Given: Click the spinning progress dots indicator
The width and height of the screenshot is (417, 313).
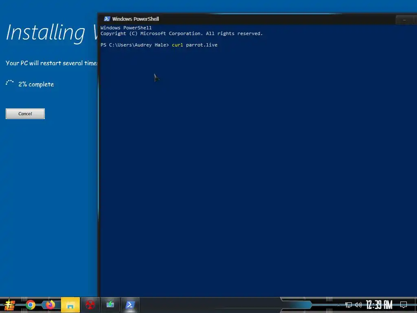Looking at the screenshot, I should (x=10, y=82).
